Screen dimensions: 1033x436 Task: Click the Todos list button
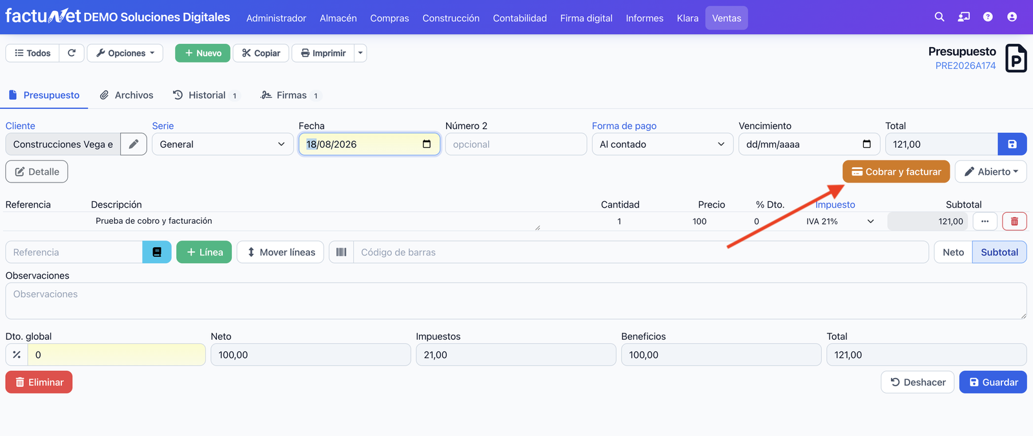click(x=32, y=53)
